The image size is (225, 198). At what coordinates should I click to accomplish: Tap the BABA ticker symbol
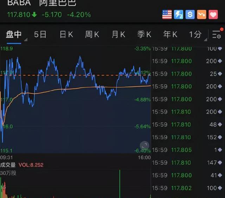tap(19, 3)
